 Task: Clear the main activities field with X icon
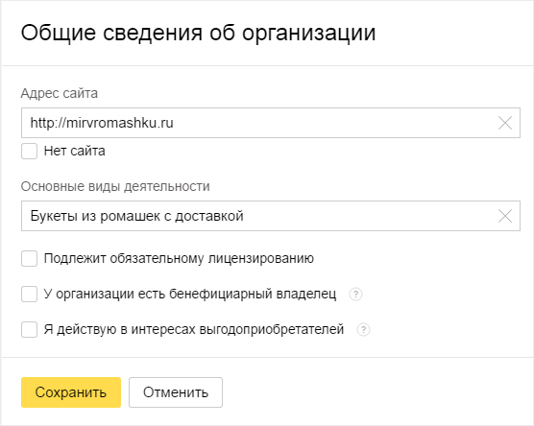[x=505, y=216]
